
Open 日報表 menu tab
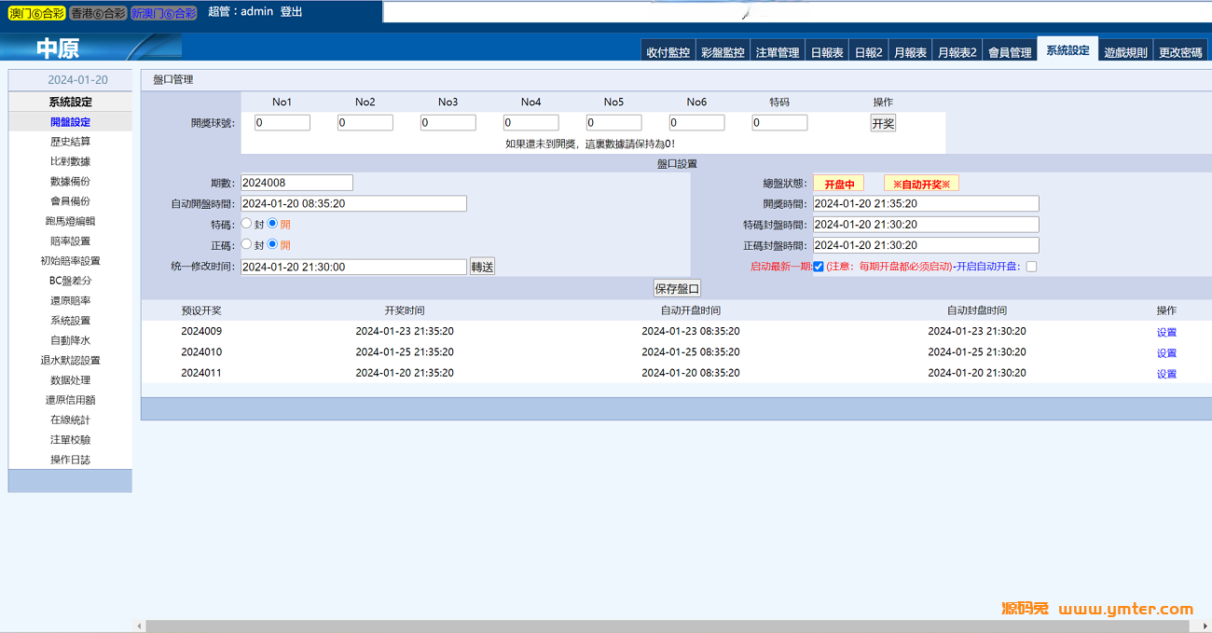coord(827,52)
